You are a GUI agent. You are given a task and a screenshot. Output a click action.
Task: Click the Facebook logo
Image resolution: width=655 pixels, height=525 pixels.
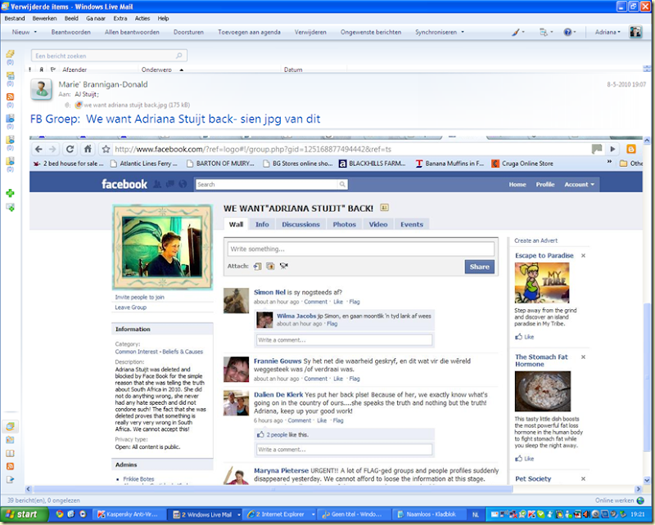(x=124, y=184)
